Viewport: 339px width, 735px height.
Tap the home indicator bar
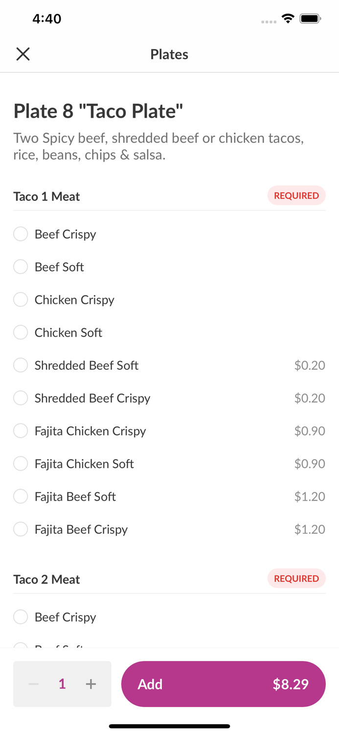(x=169, y=726)
